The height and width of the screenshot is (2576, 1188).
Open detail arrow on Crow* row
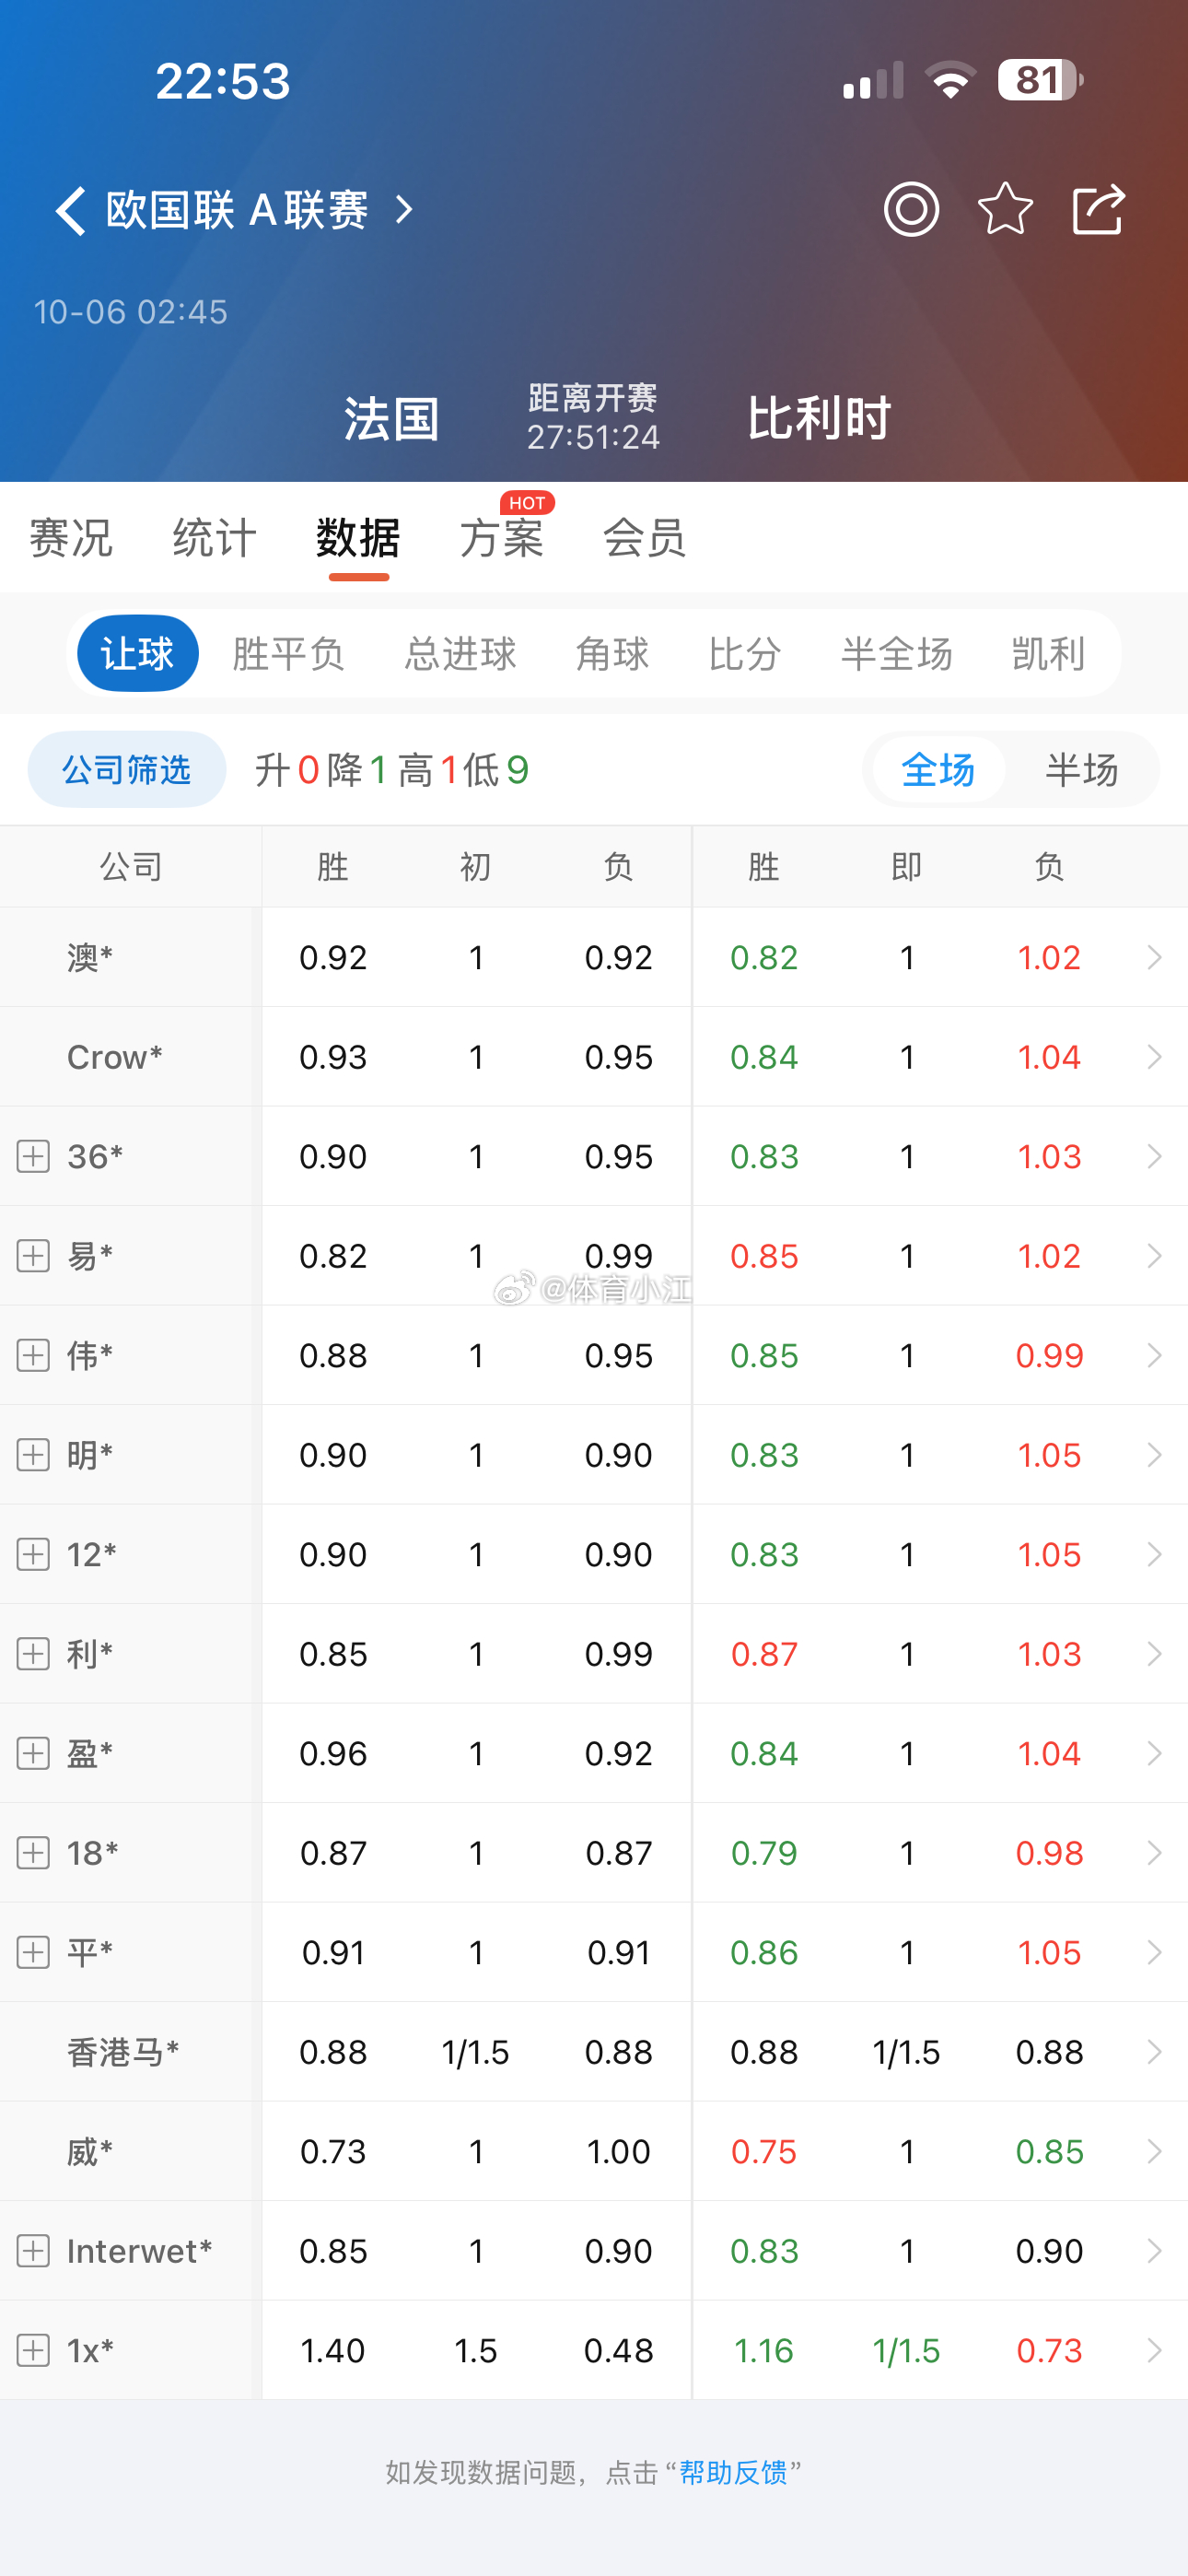[x=1154, y=1057]
